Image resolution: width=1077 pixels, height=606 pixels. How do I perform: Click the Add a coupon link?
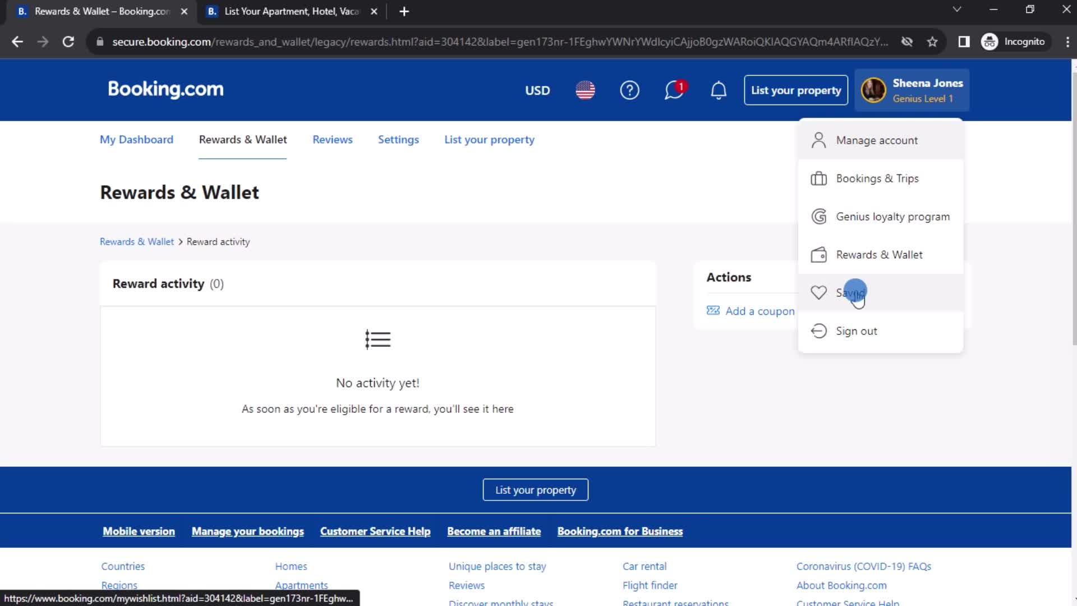point(760,311)
